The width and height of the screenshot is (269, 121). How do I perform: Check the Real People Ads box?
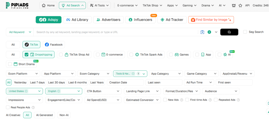(x=8, y=107)
